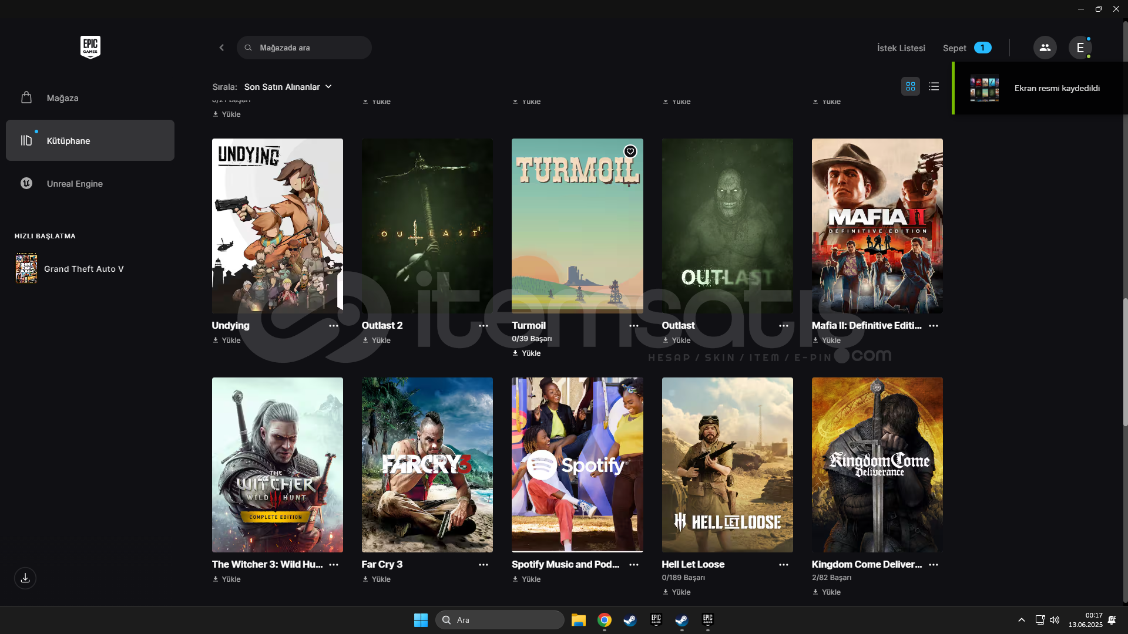Image resolution: width=1128 pixels, height=634 pixels.
Task: Go back with the arrow icon
Action: pos(221,48)
